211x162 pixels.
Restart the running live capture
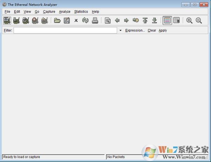pyautogui.click(x=45, y=20)
